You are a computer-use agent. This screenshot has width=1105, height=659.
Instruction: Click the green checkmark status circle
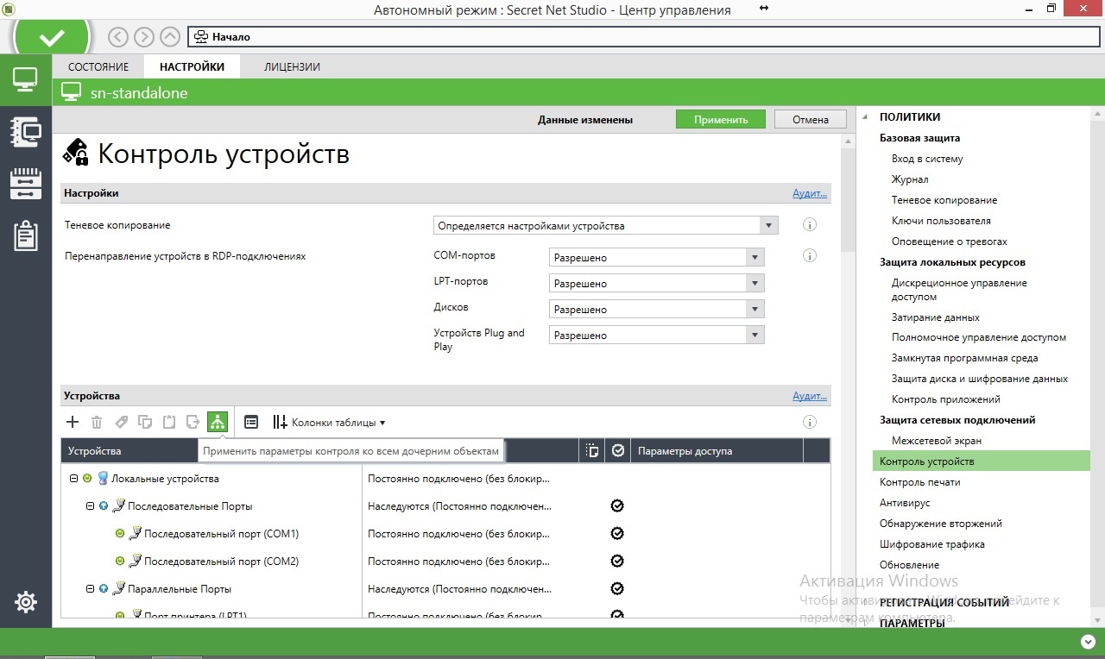click(52, 37)
